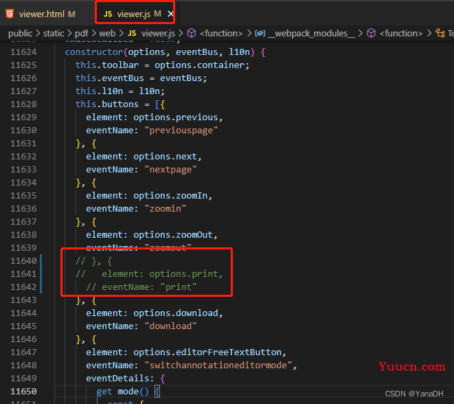The height and width of the screenshot is (404, 454).
Task: Click the variable icon before __webpack_modules__
Action: pyautogui.click(x=260, y=33)
